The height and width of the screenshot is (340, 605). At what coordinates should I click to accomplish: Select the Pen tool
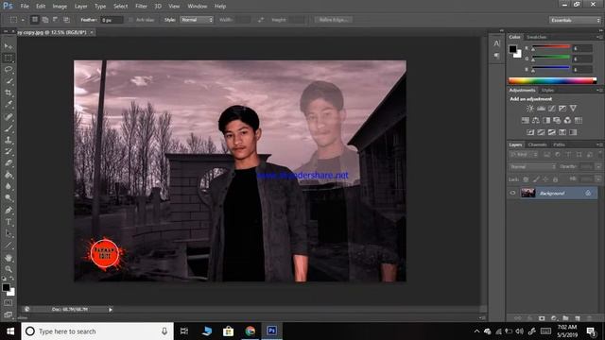tap(9, 210)
